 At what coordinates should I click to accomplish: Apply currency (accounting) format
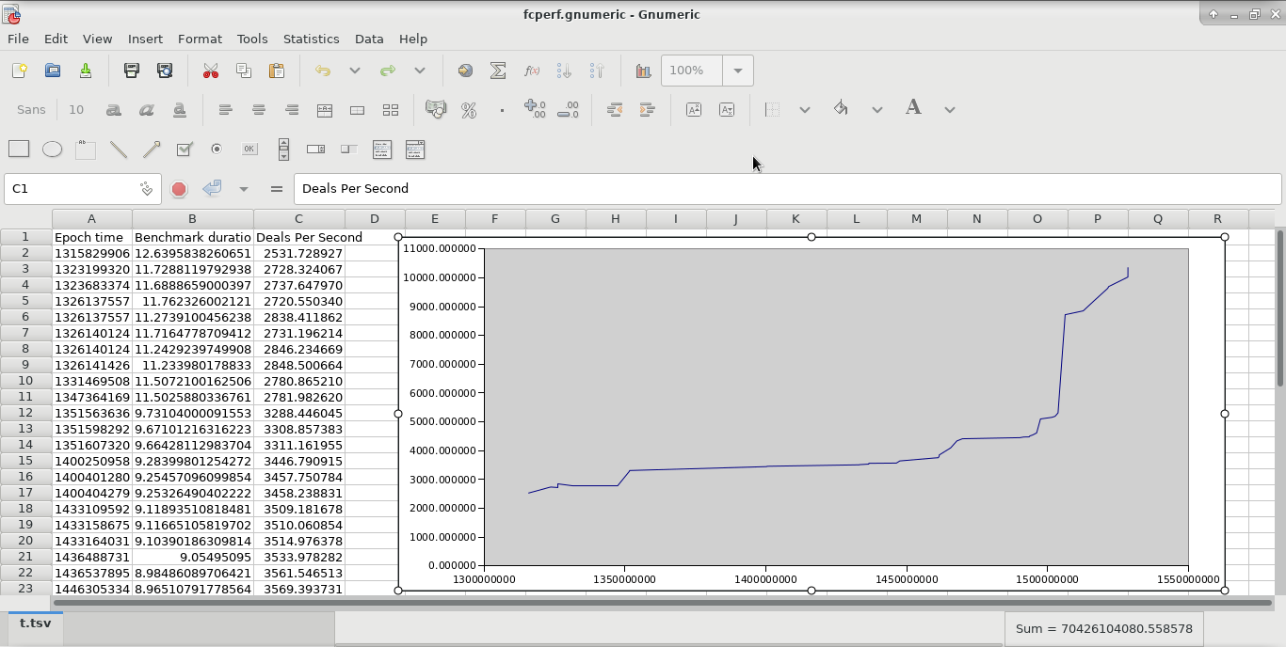[x=436, y=110]
